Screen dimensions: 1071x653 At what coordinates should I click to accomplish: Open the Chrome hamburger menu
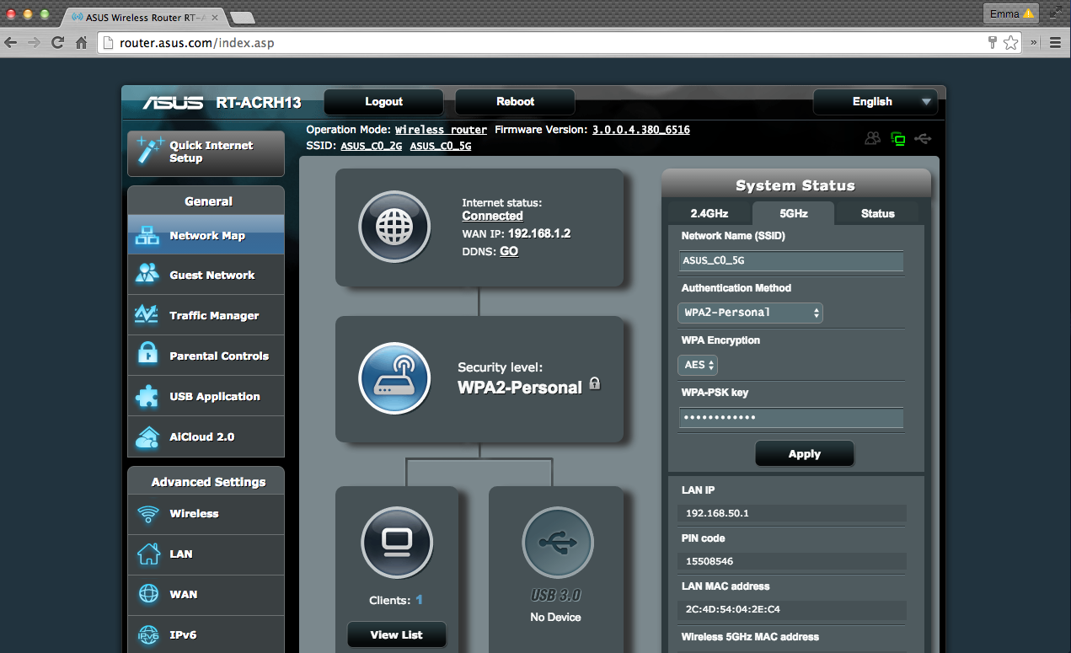(x=1055, y=42)
